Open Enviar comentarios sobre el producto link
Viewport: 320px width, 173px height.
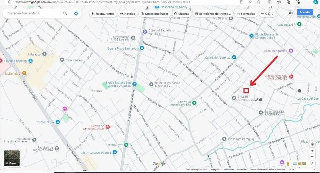pyautogui.click(x=268, y=170)
